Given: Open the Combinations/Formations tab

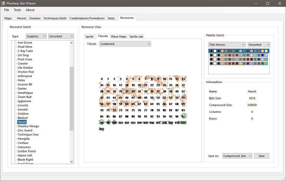Looking at the screenshot, I should [x=87, y=18].
